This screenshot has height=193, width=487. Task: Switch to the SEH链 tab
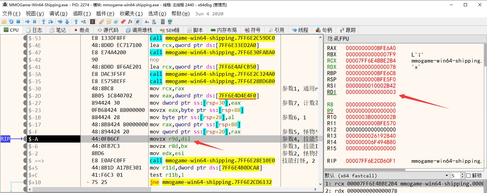click(170, 30)
